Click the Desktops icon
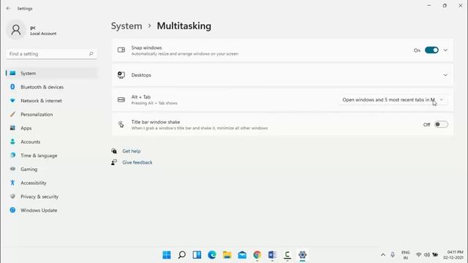468x263 pixels. click(x=121, y=75)
